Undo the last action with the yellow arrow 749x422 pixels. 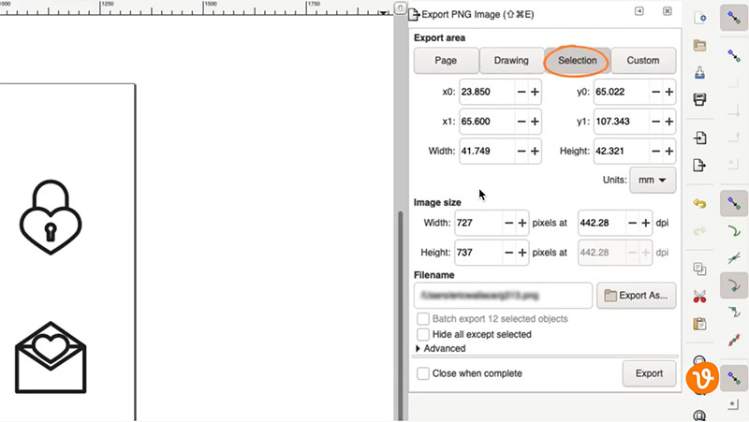(699, 204)
